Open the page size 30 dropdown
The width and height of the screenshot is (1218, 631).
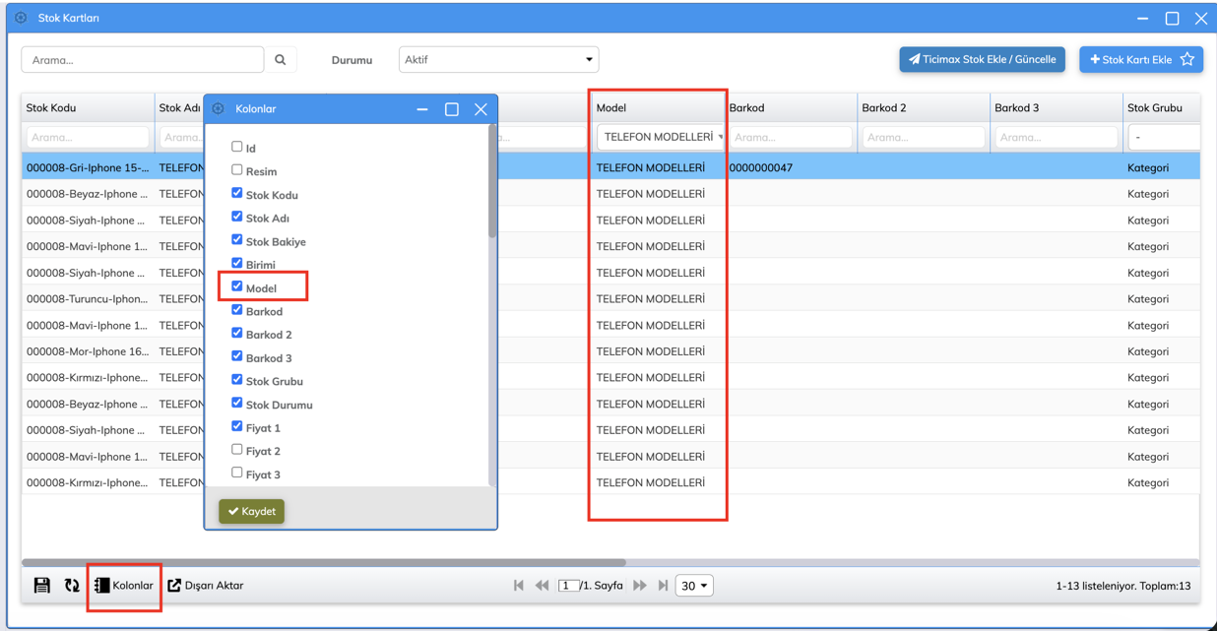coord(694,586)
